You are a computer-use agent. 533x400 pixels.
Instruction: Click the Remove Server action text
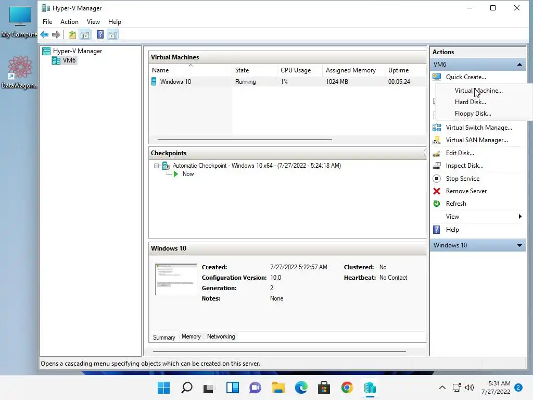click(x=466, y=191)
